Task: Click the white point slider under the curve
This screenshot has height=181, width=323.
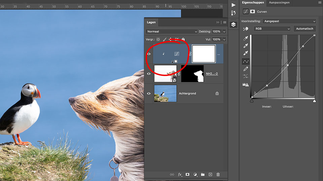Action: point(314,101)
